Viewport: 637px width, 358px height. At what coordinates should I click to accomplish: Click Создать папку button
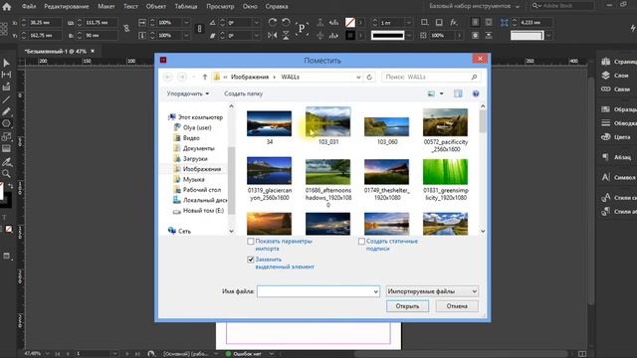coord(243,93)
